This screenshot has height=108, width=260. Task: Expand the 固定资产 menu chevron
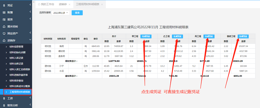coord(30,33)
